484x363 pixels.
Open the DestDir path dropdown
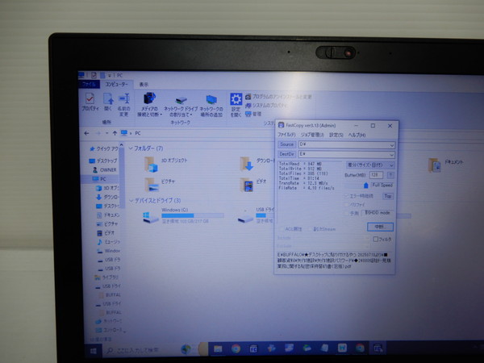(x=391, y=153)
